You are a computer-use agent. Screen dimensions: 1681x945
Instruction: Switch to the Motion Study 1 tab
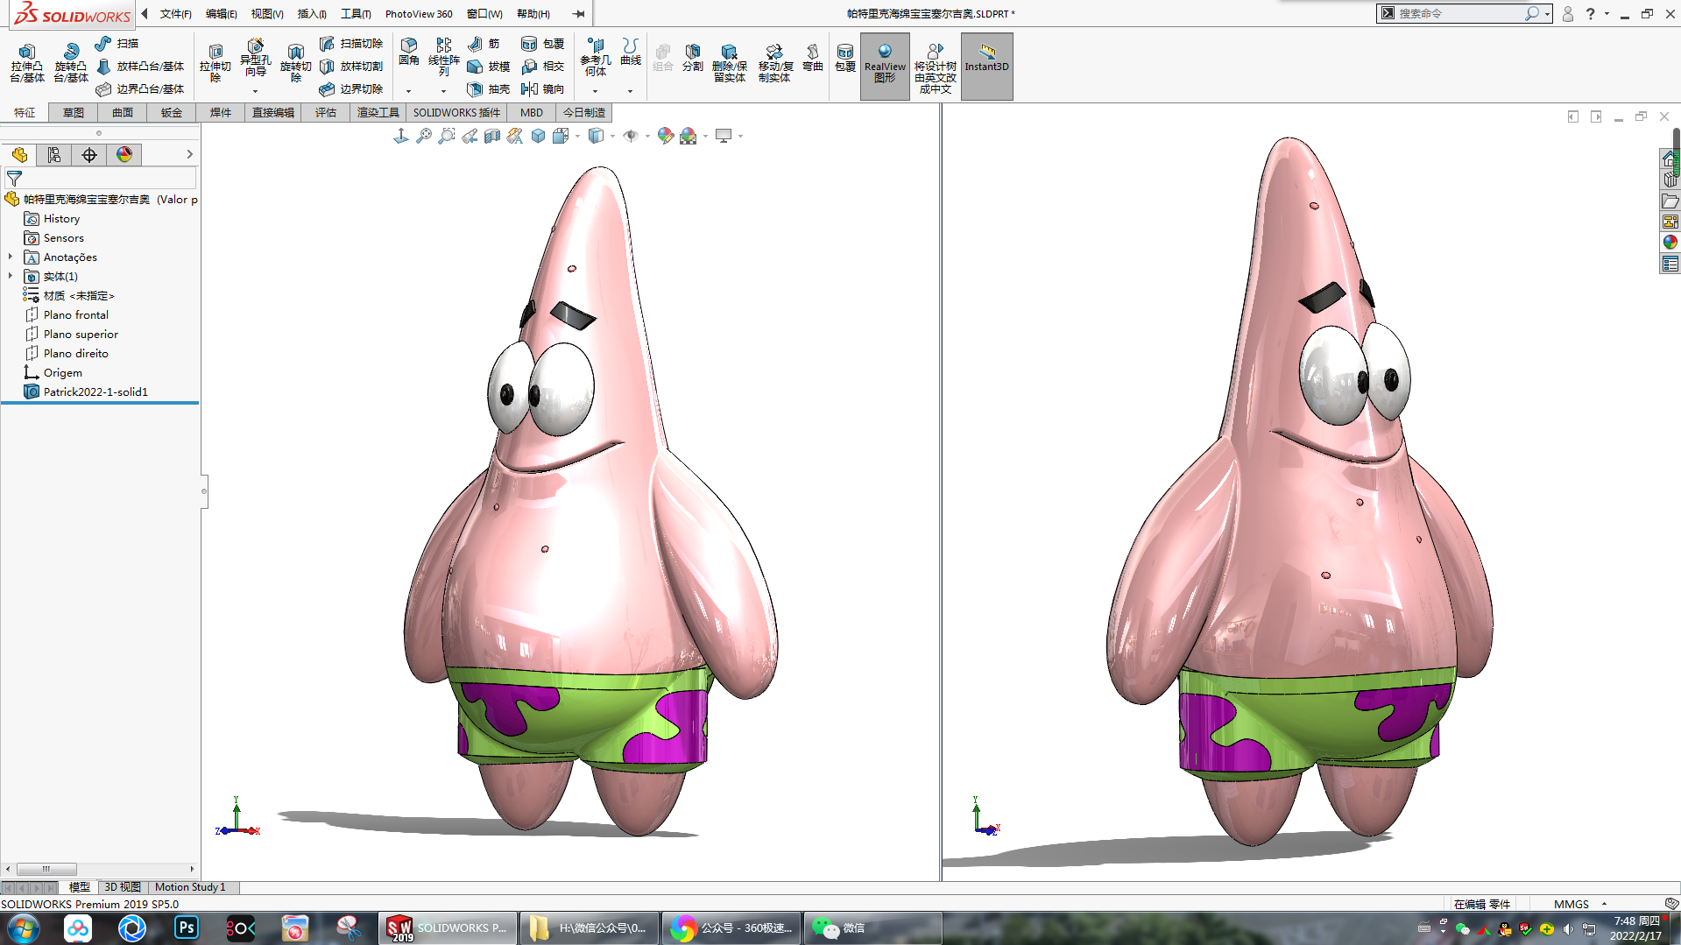(190, 887)
